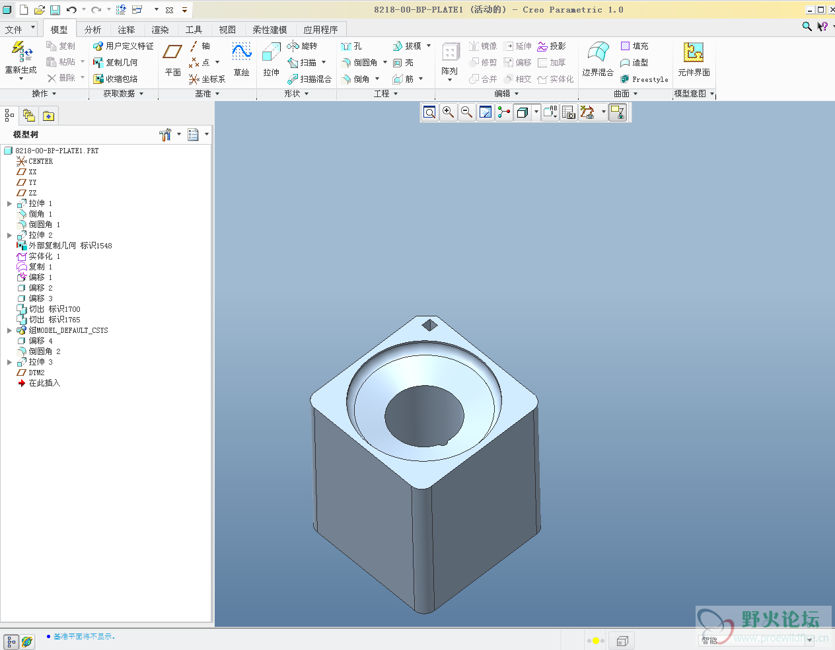This screenshot has height=650, width=835.
Task: Click the Repaint icon in graphics toolbar
Action: pos(485,112)
